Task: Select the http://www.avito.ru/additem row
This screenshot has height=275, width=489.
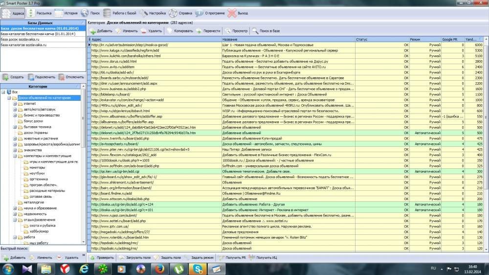Action: click(286, 67)
